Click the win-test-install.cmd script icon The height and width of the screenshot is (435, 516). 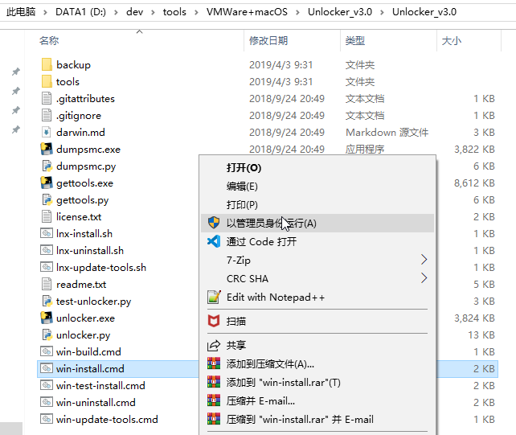(x=47, y=385)
